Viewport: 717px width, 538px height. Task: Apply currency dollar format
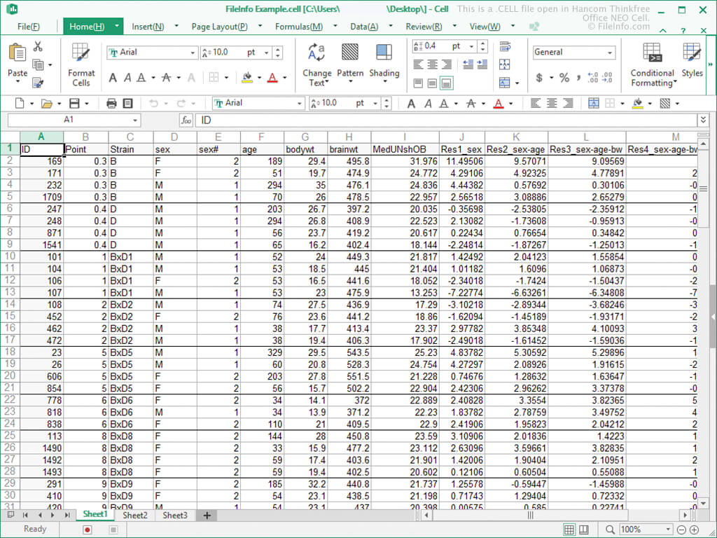[x=539, y=78]
